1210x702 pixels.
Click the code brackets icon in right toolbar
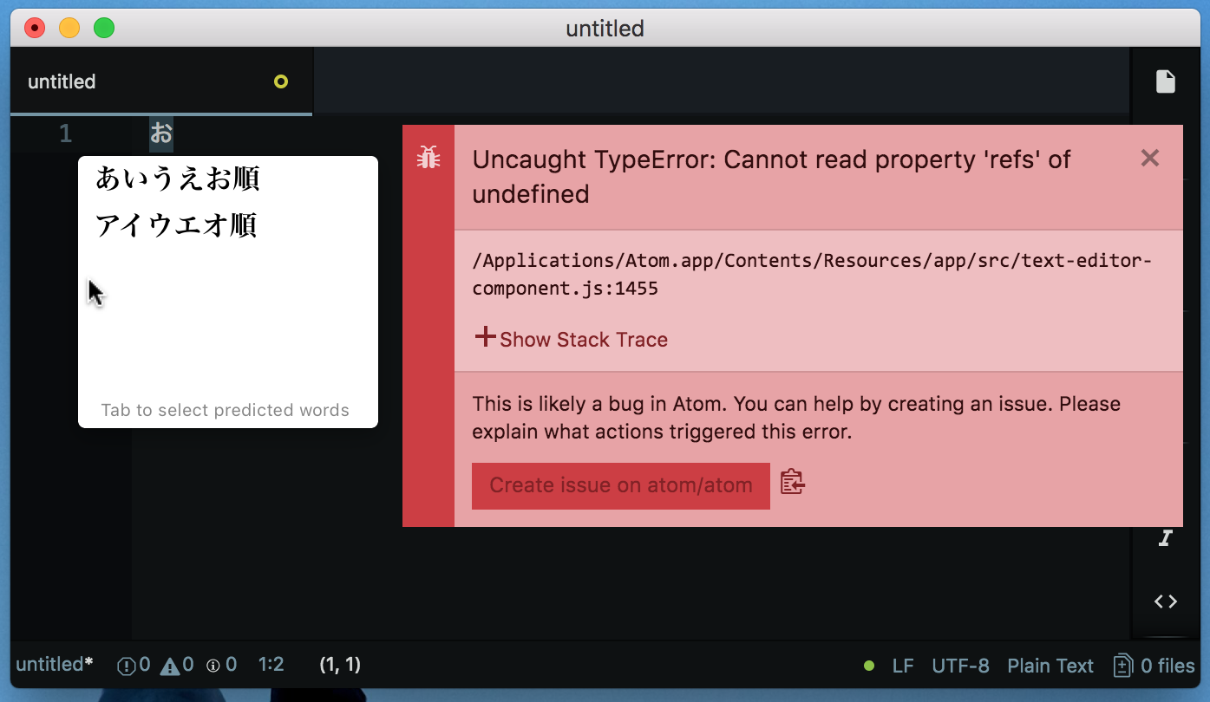click(1166, 601)
